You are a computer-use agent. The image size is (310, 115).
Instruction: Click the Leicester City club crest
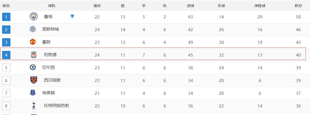click(33, 29)
